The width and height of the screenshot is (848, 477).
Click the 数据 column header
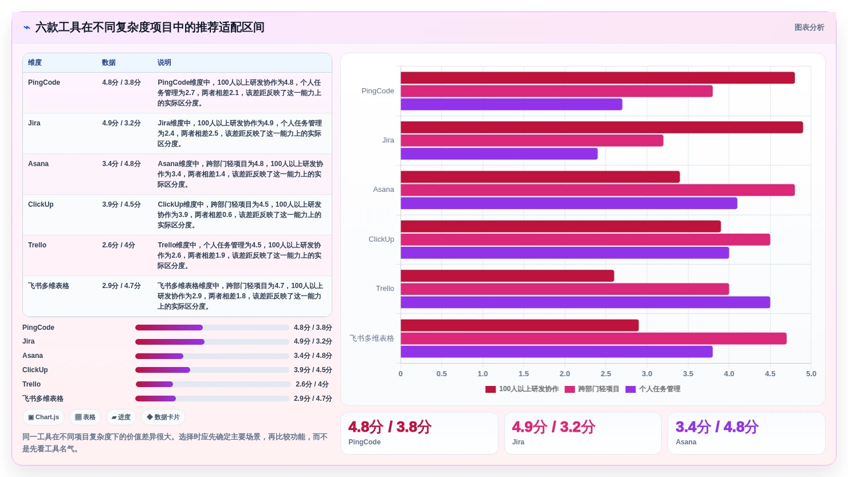pyautogui.click(x=109, y=62)
